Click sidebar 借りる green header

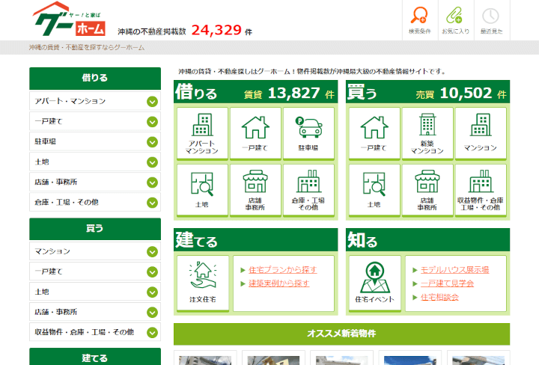pyautogui.click(x=95, y=79)
